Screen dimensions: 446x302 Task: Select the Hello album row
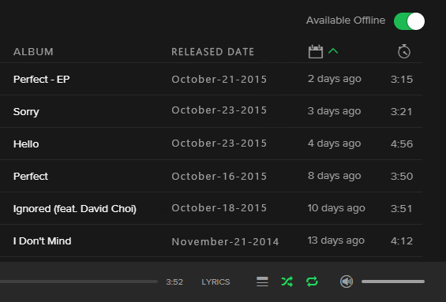coord(211,144)
